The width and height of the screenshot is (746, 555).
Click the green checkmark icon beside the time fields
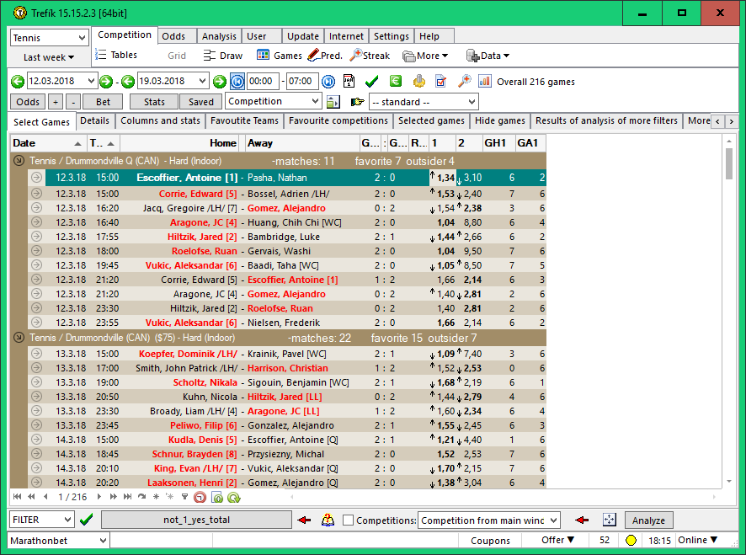371,82
